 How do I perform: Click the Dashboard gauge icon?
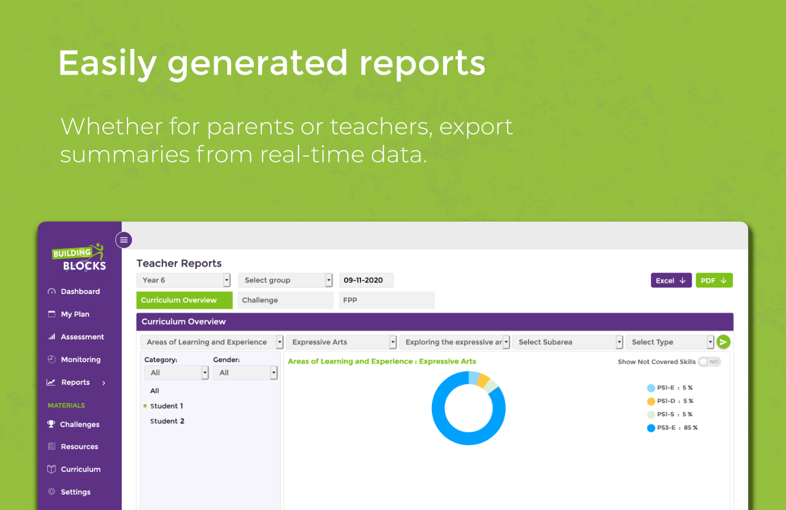click(x=51, y=292)
